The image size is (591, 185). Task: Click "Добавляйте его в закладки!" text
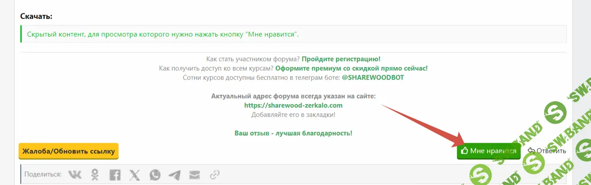click(x=293, y=115)
